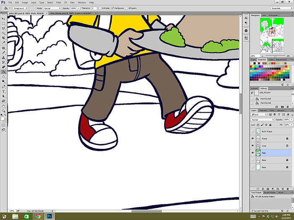
Task: Add a layer mask
Action: pos(268,189)
